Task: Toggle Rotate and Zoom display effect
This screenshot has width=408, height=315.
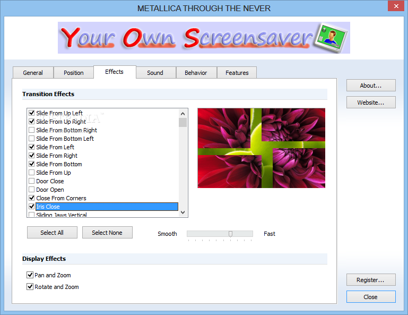Action: pos(30,287)
